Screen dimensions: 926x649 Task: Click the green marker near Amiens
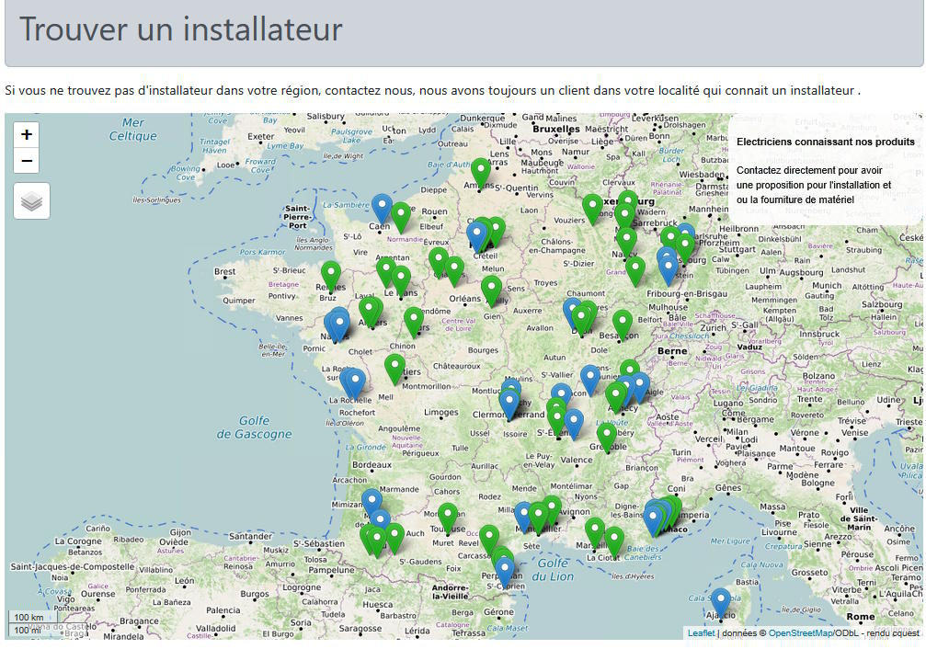(481, 173)
